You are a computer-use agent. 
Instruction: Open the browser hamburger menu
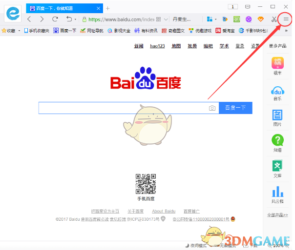coord(286,19)
